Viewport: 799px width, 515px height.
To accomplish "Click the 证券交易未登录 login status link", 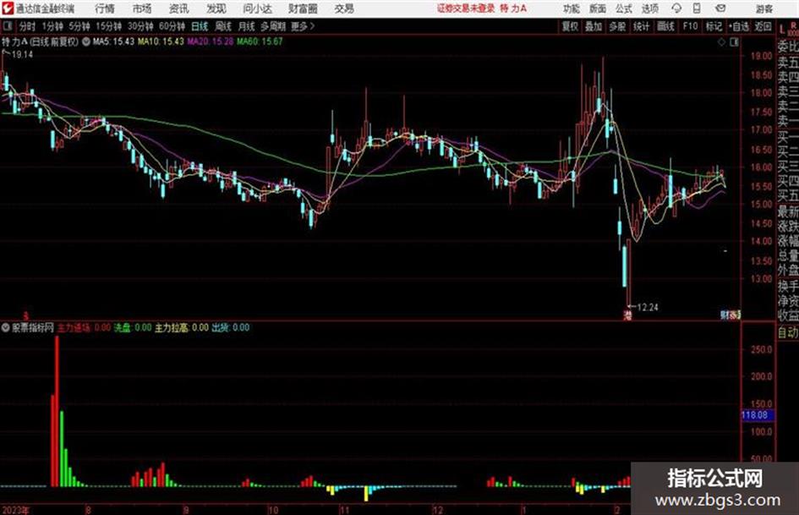I will 466,8.
